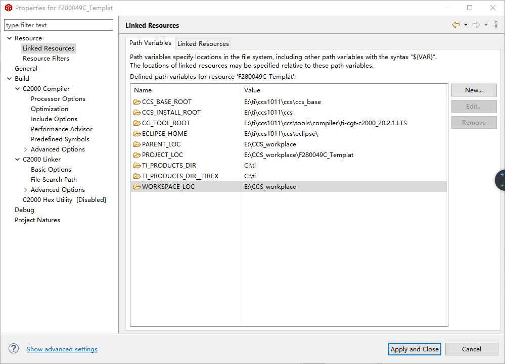505x364 pixels.
Task: Open Project Natures page
Action: [x=37, y=220]
